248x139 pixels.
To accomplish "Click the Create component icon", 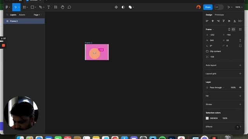I will 116,7.
